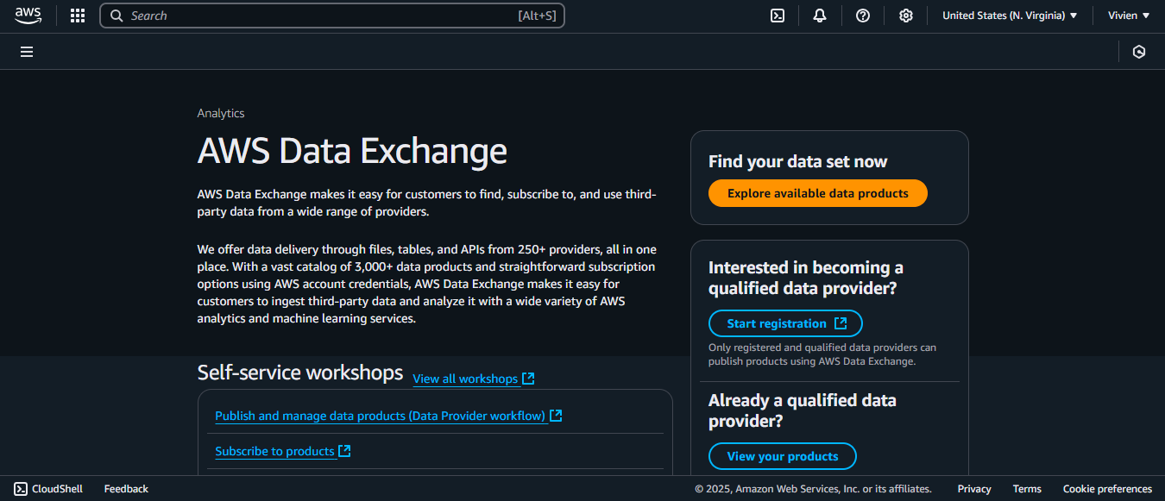The image size is (1165, 501).
Task: Click the View your products button
Action: pyautogui.click(x=783, y=456)
